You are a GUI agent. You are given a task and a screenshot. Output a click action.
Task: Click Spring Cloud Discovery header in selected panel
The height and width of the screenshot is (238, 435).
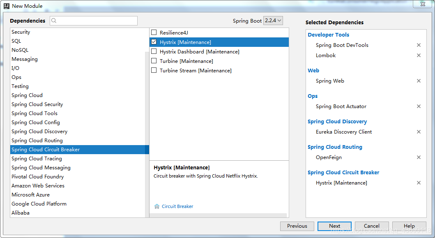[x=337, y=122]
